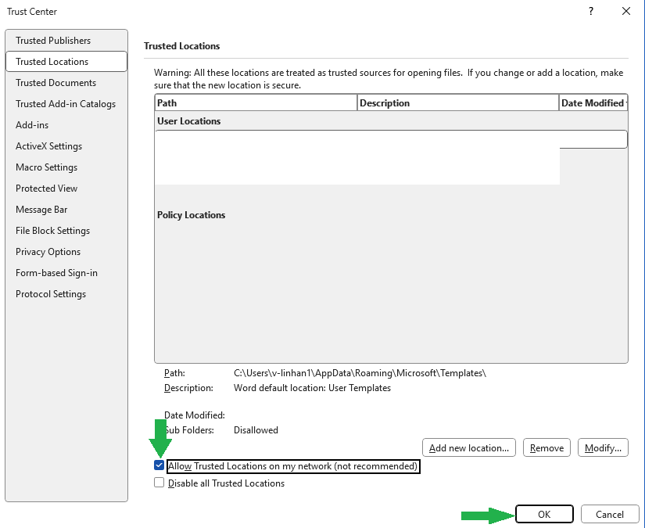
Task: Click the Help question mark icon
Action: [591, 11]
